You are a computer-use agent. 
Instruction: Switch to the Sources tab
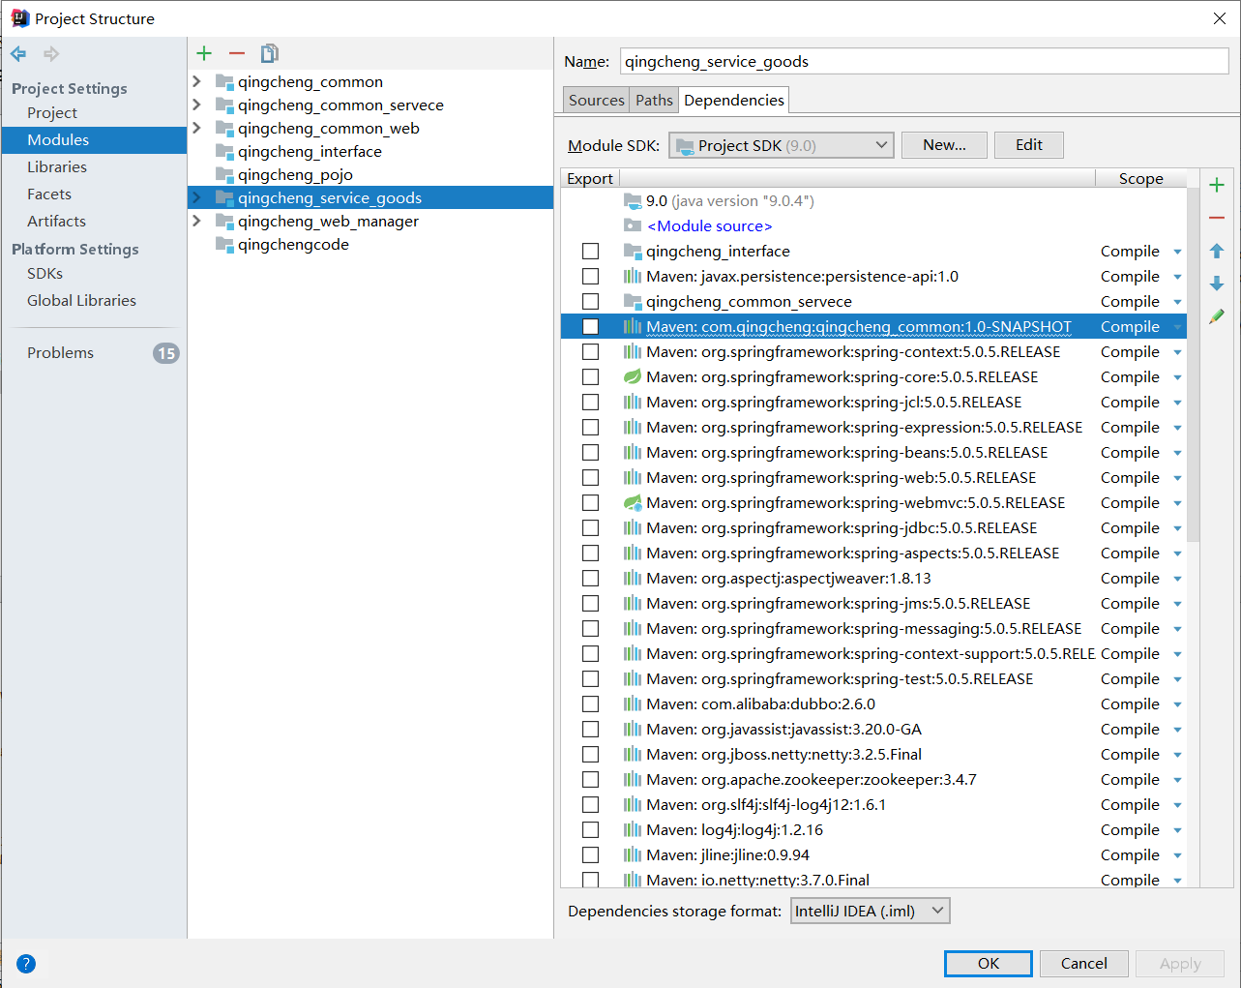coord(596,100)
